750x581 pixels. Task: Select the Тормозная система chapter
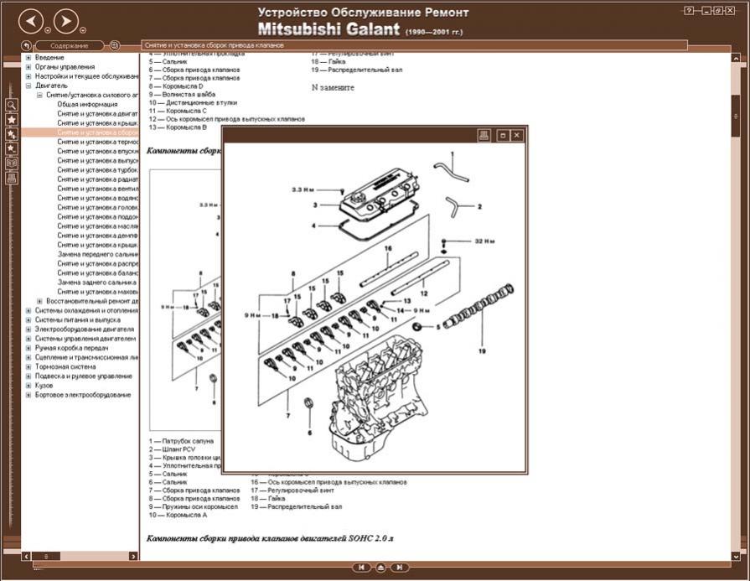(x=65, y=366)
